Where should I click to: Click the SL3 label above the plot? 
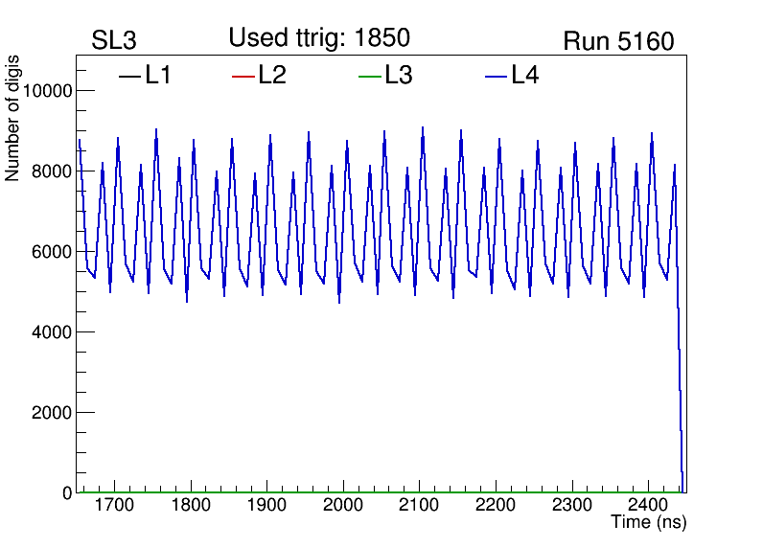pos(114,41)
